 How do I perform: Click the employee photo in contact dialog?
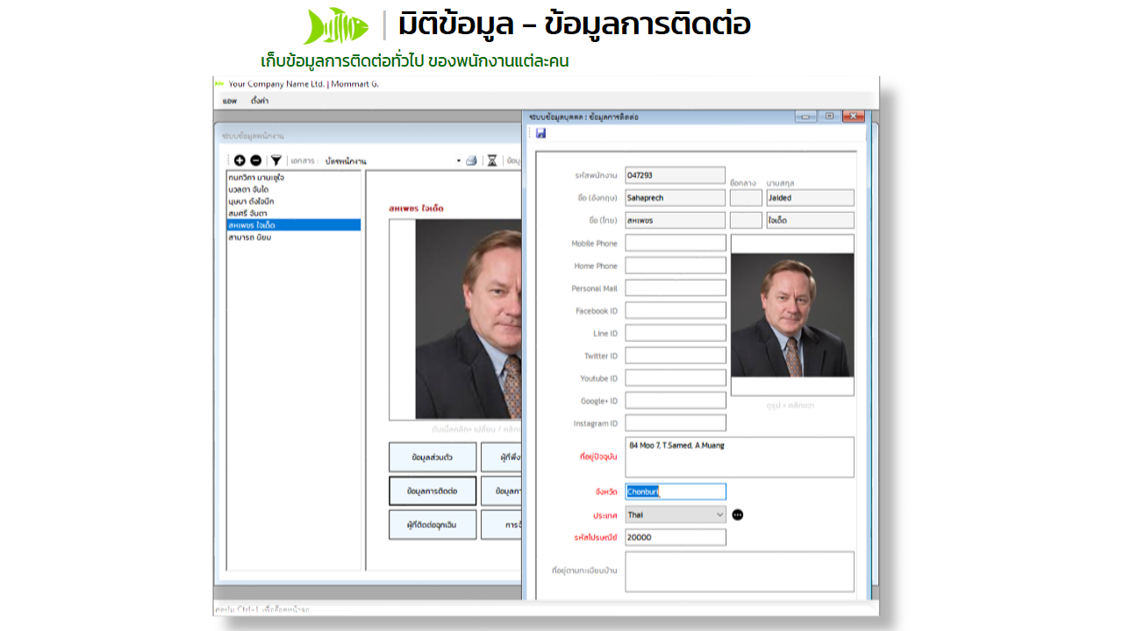tap(792, 315)
